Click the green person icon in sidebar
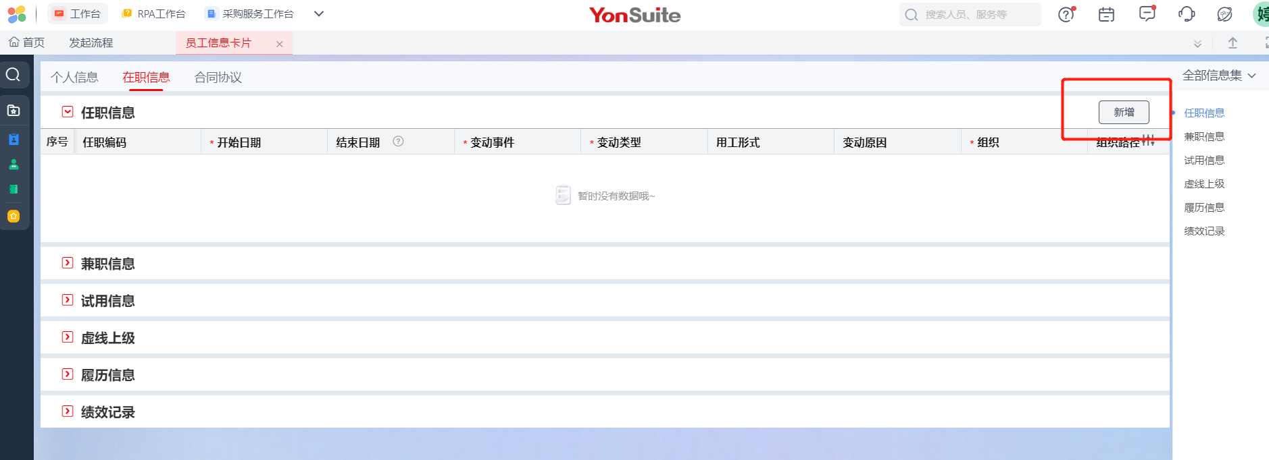The height and width of the screenshot is (460, 1269). point(14,164)
